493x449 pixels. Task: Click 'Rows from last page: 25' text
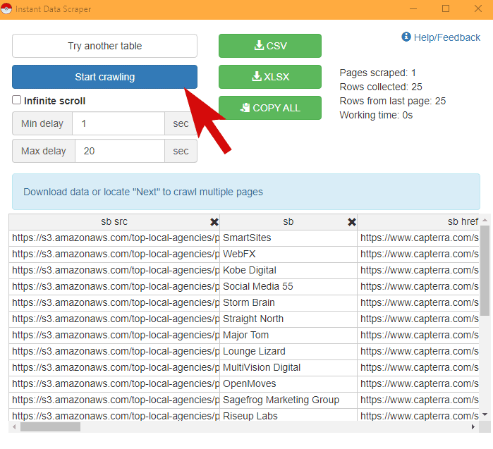coord(393,101)
